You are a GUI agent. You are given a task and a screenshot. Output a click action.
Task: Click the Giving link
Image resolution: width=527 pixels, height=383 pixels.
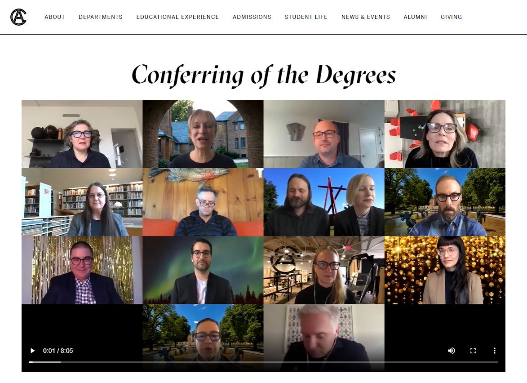click(451, 17)
